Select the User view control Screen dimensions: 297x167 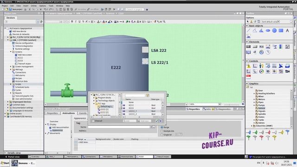coord(261,66)
